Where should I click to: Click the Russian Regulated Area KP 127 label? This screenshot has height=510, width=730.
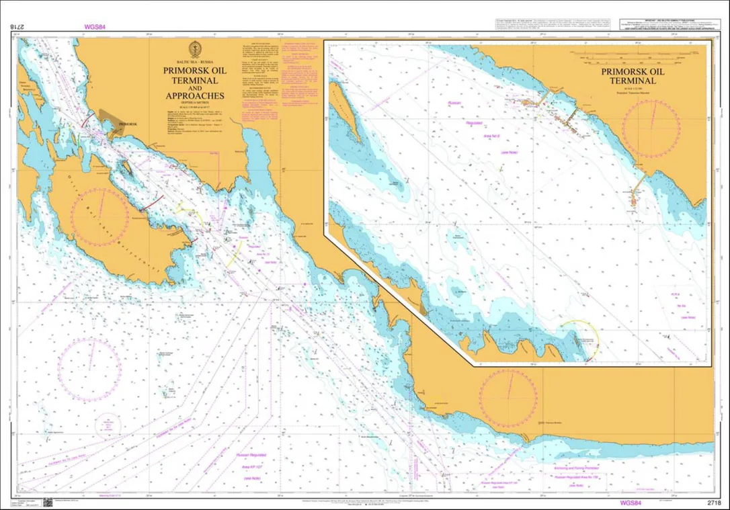(x=251, y=466)
